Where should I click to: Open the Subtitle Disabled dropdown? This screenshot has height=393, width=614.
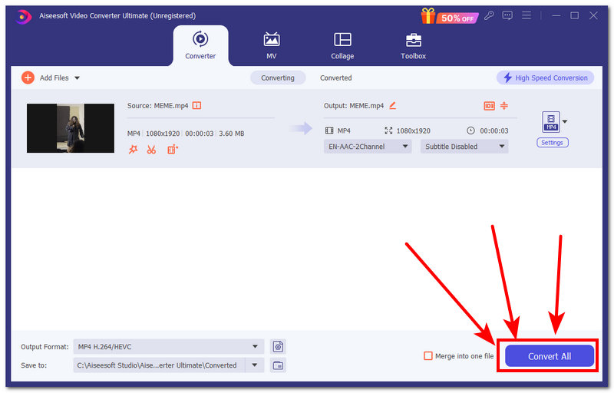coord(464,147)
